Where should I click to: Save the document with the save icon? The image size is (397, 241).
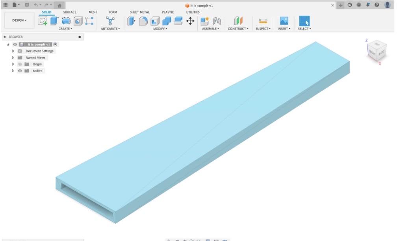coord(27,5)
